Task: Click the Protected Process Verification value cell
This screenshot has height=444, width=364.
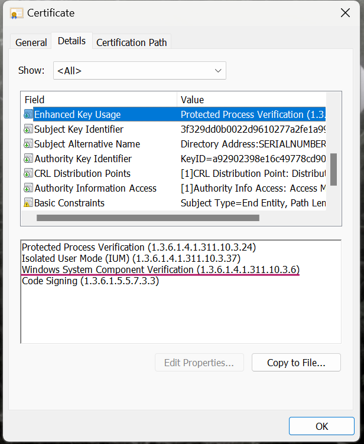Action: pos(253,114)
